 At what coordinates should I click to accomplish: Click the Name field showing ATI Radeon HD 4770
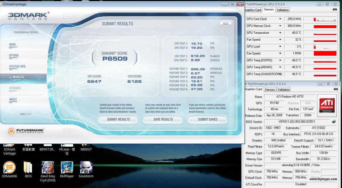click(x=290, y=97)
